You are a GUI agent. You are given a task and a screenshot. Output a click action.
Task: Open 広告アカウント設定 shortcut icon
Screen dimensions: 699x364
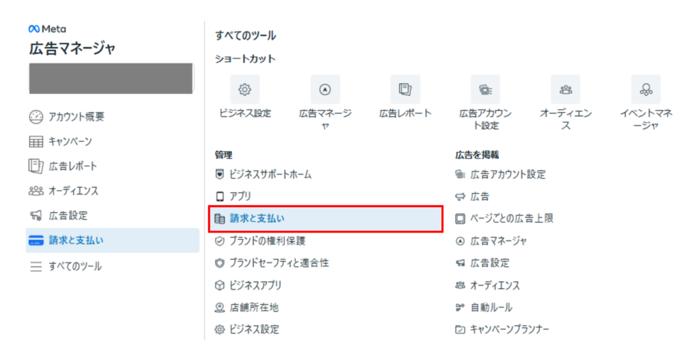click(485, 89)
